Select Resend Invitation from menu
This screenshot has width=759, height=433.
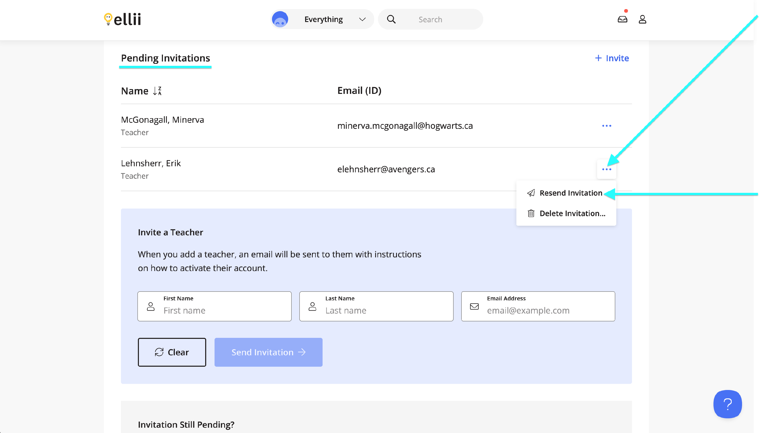tap(571, 193)
